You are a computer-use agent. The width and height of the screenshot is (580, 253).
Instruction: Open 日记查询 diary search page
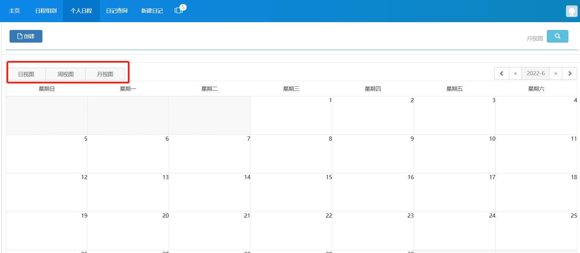[117, 11]
